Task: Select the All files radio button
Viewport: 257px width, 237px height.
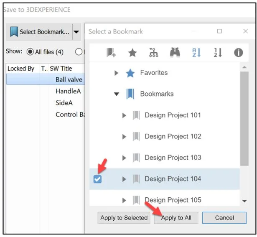Action: click(x=30, y=52)
